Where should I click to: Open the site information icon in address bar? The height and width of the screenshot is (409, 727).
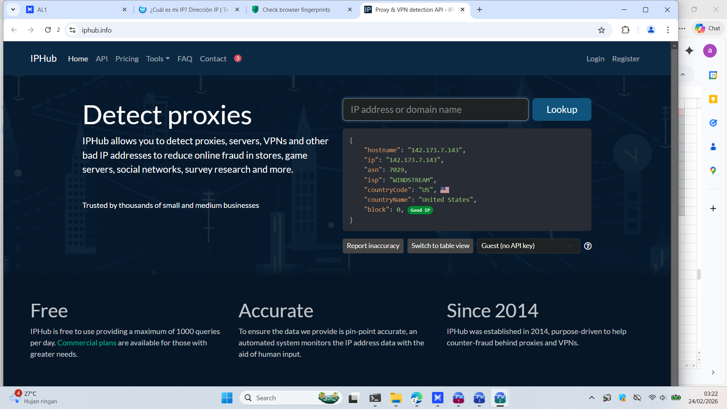click(72, 30)
